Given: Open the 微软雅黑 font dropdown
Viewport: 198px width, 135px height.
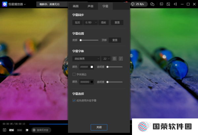Looking at the screenshot, I should tap(86, 59).
